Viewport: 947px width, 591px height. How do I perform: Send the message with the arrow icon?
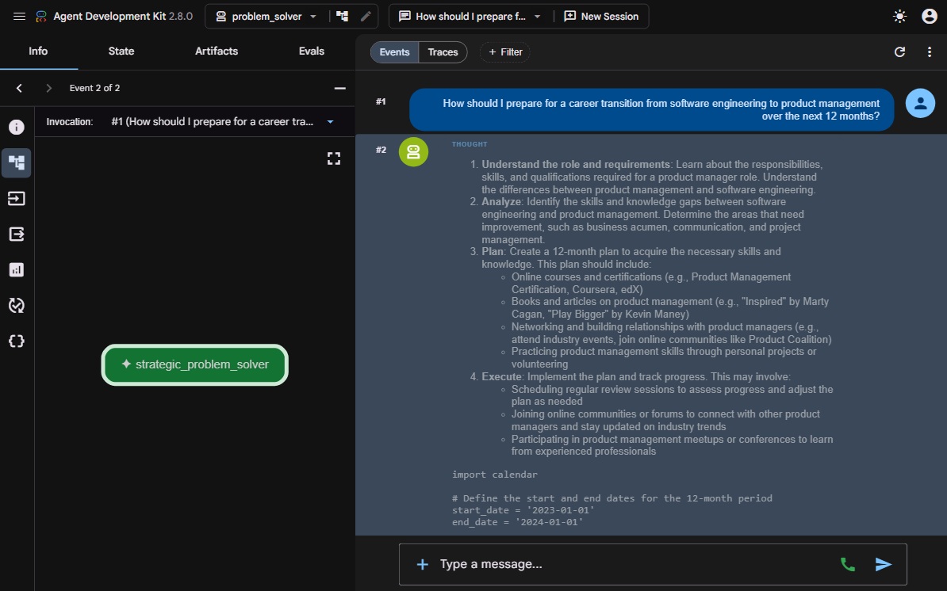click(884, 564)
